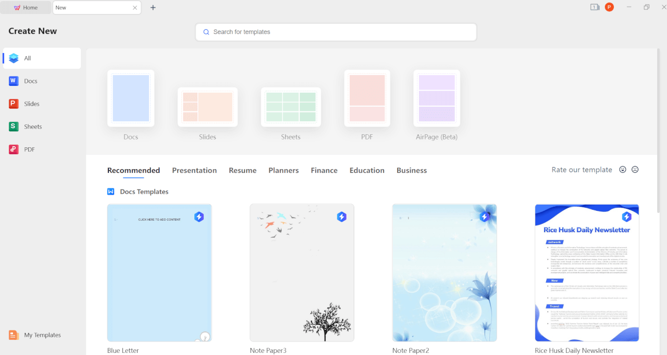Click the AI badge on Blue Letter template

[199, 217]
